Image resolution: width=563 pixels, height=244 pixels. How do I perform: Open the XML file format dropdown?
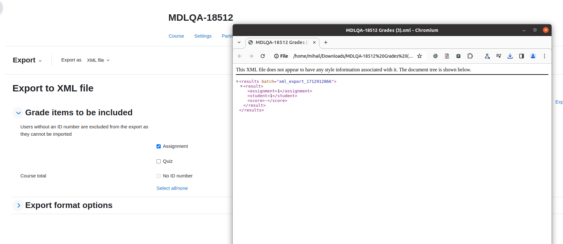click(x=98, y=60)
